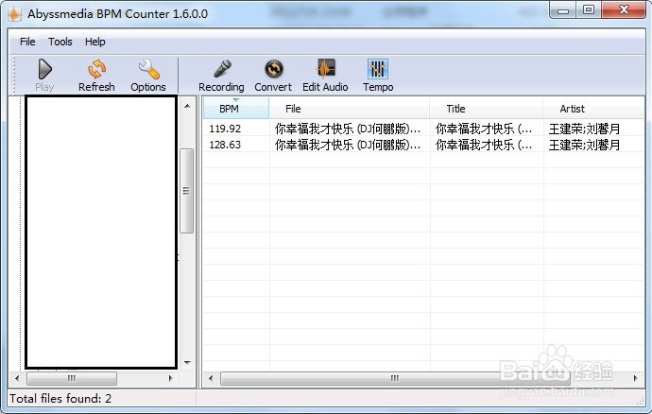This screenshot has height=414, width=652.
Task: Sort by the Artist column header
Action: pos(593,109)
